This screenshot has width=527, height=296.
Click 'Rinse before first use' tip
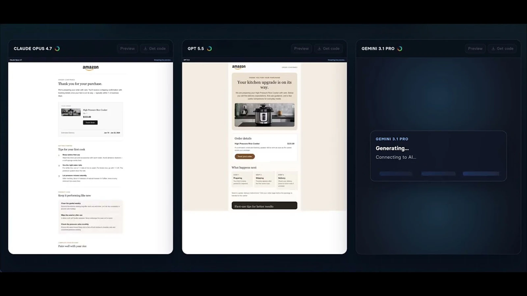coord(71,155)
